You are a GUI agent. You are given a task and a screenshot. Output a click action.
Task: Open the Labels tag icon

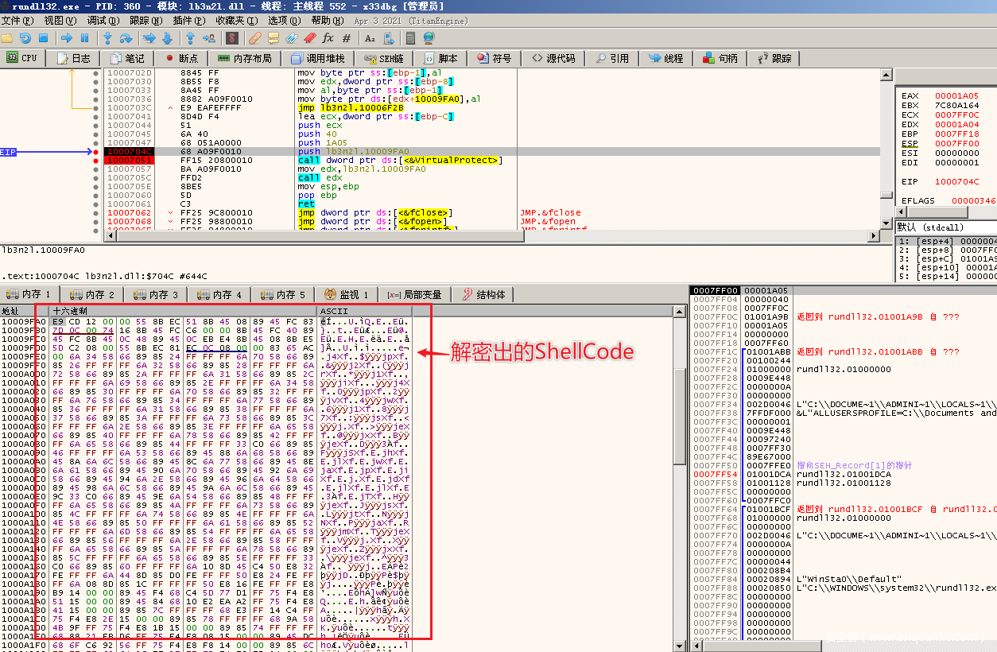pyautogui.click(x=292, y=37)
